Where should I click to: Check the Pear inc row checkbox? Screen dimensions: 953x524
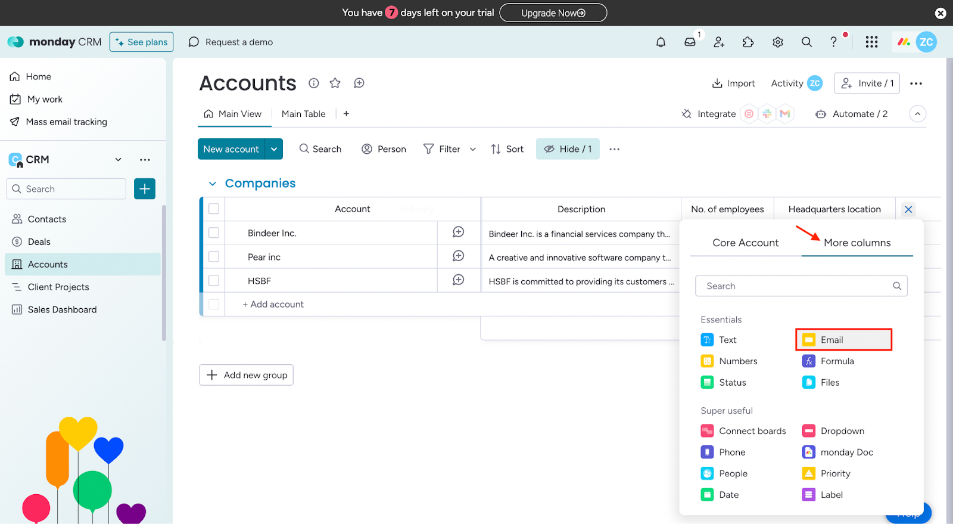pyautogui.click(x=214, y=256)
